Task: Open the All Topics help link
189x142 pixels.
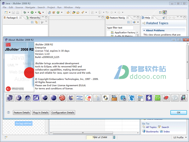Action: [x=151, y=127]
